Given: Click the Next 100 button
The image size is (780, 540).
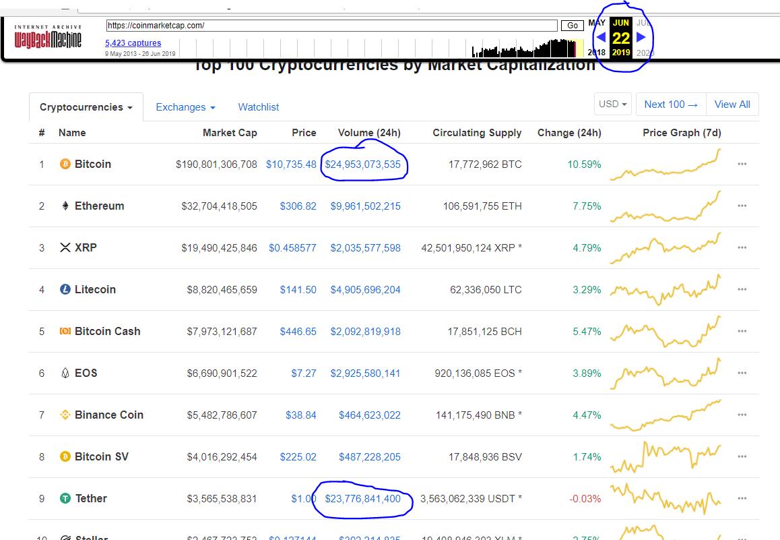Looking at the screenshot, I should click(671, 104).
